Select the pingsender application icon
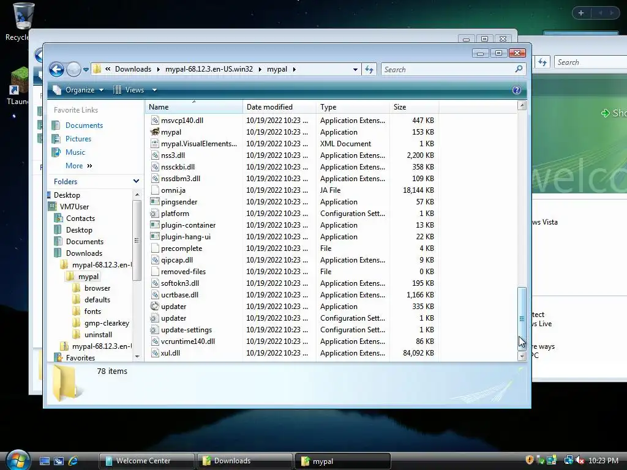The height and width of the screenshot is (470, 627). click(155, 202)
